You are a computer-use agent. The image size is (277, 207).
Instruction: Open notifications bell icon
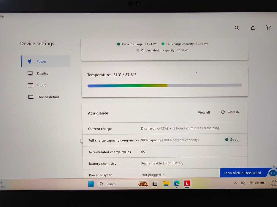[x=253, y=28]
